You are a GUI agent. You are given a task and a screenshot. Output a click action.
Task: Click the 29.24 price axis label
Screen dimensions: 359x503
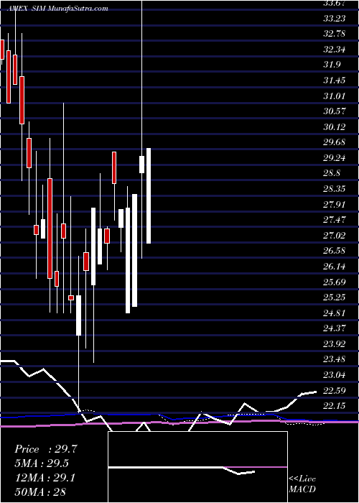pos(335,158)
